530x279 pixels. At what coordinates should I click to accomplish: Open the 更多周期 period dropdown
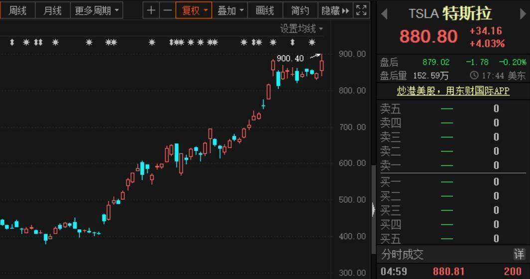pos(97,10)
